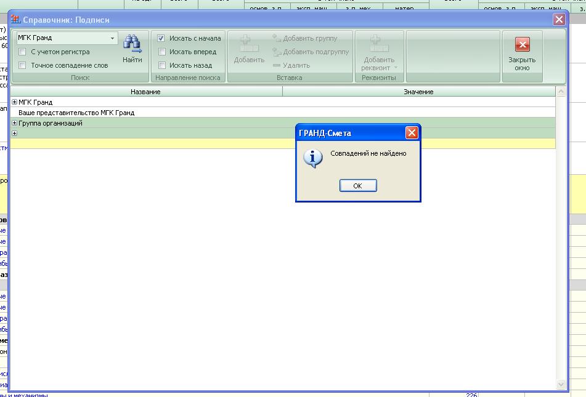Click the Удалить toolbar item

291,65
